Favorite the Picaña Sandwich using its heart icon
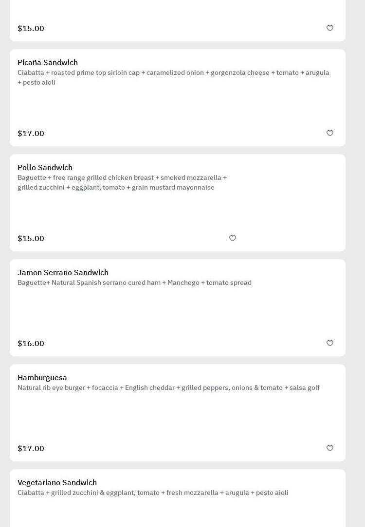 (330, 133)
